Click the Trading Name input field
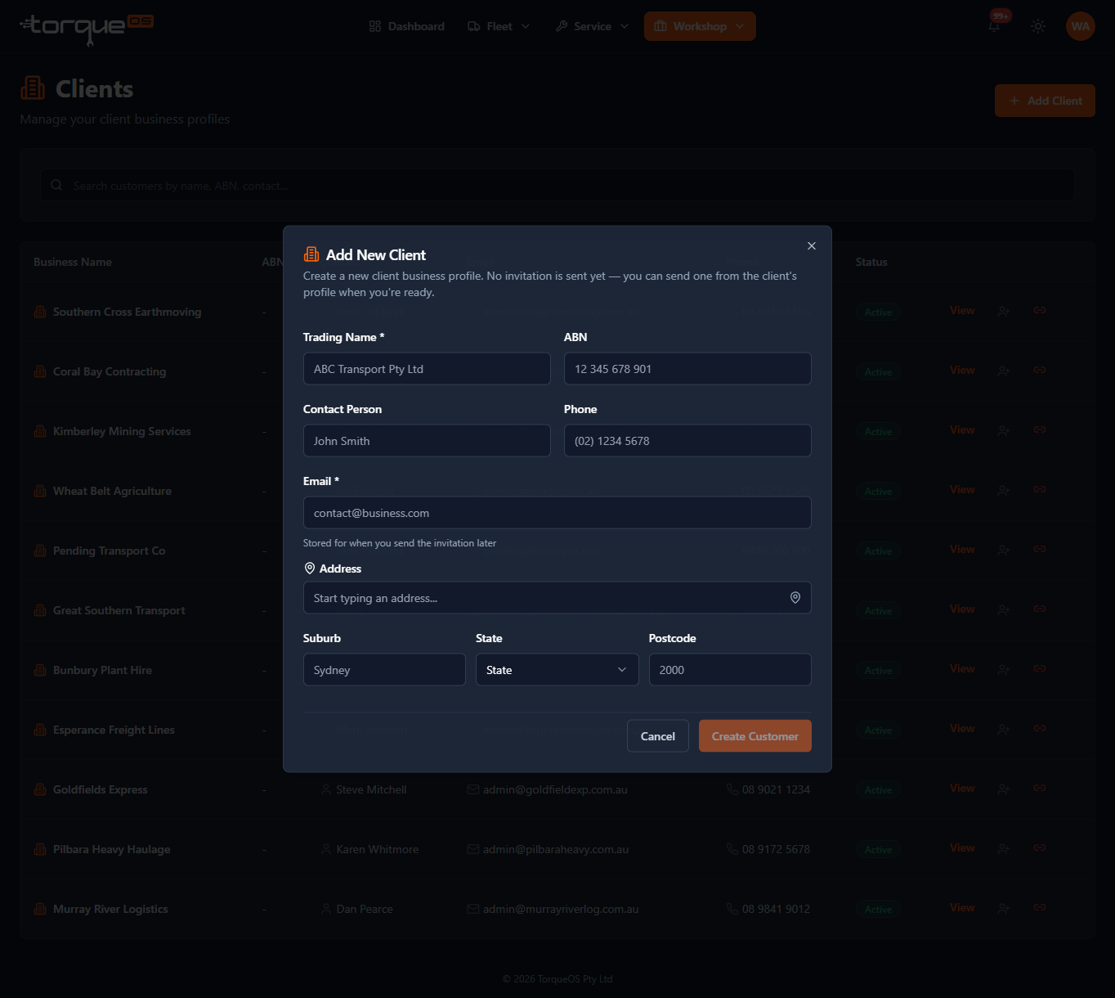The image size is (1115, 998). (427, 369)
